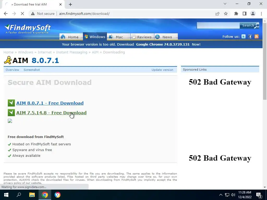Open Chrome three-dot menu
267x200 pixels.
[x=261, y=14]
